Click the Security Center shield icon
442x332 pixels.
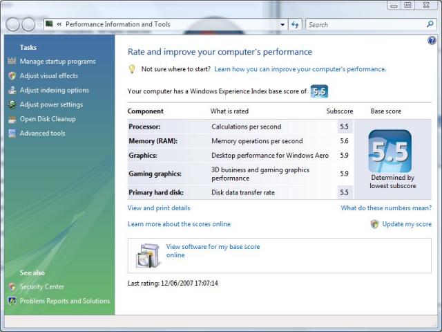tap(12, 286)
